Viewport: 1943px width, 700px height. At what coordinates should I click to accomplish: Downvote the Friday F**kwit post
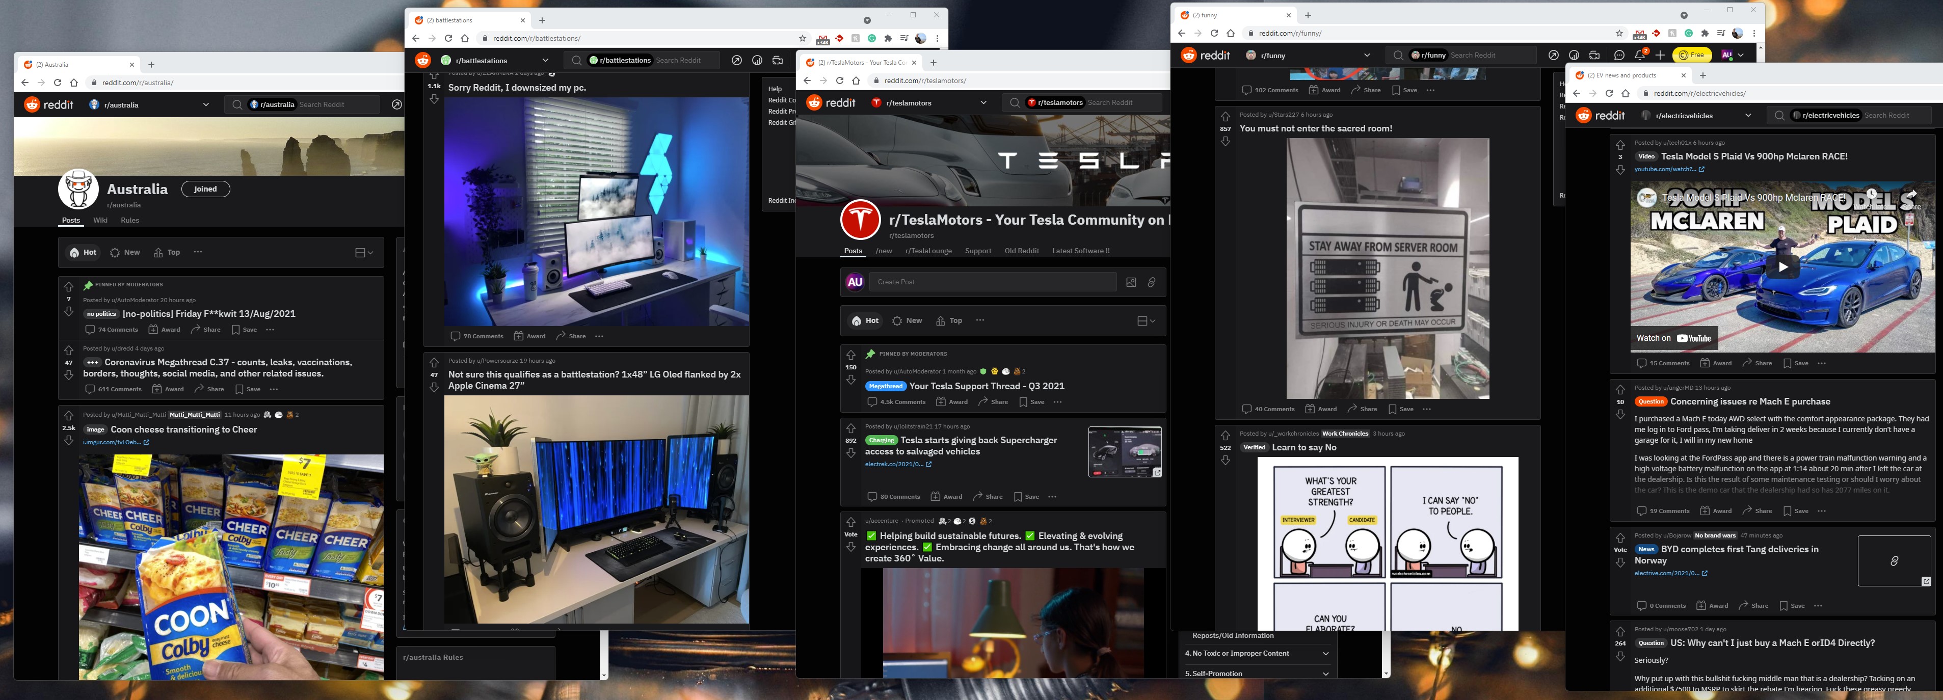coord(69,311)
